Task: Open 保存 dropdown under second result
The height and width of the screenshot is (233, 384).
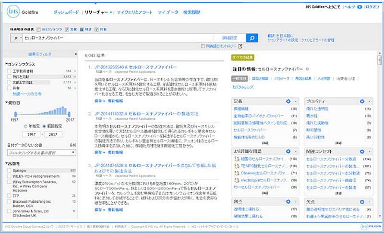Action: (100, 152)
